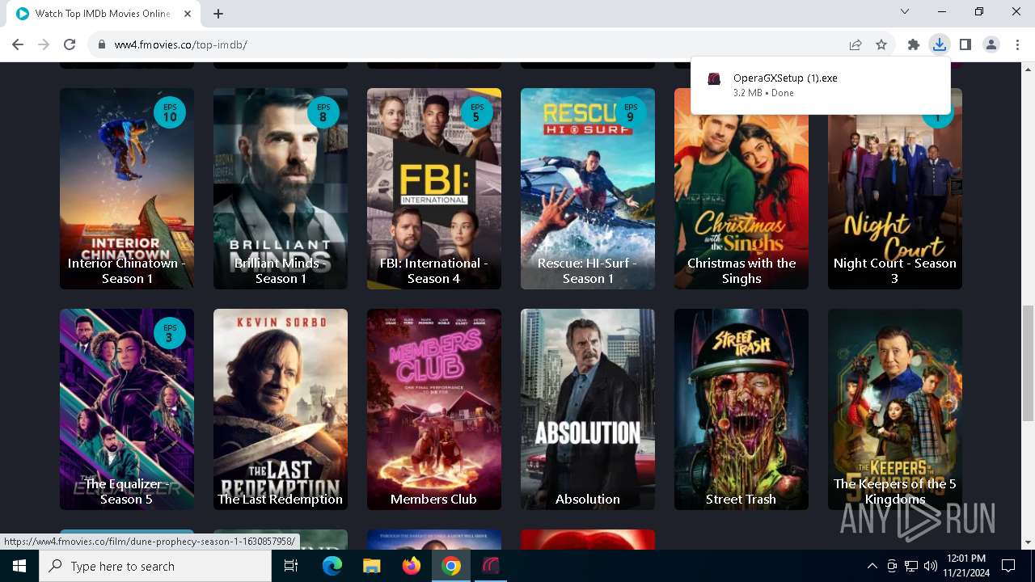Click the OperaGX file icon in downloads
This screenshot has width=1035, height=582.
coord(714,78)
